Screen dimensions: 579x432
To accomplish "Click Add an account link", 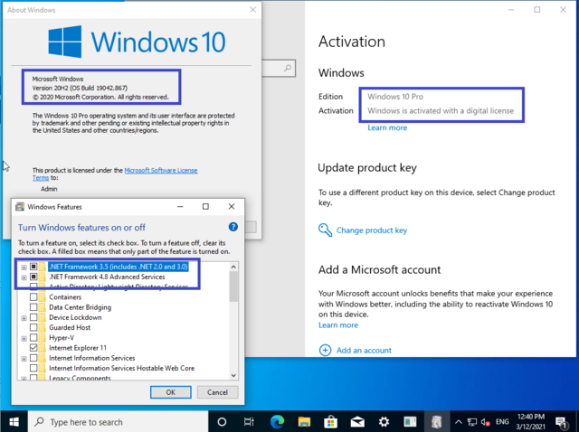I will [x=364, y=351].
